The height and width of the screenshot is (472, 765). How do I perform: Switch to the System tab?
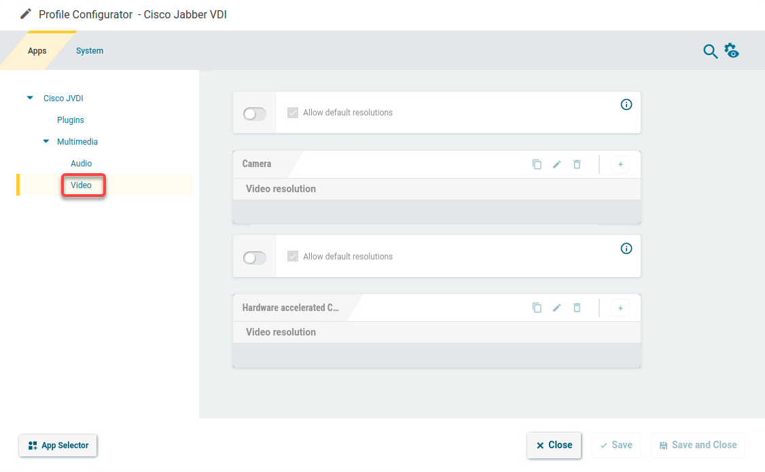point(90,51)
